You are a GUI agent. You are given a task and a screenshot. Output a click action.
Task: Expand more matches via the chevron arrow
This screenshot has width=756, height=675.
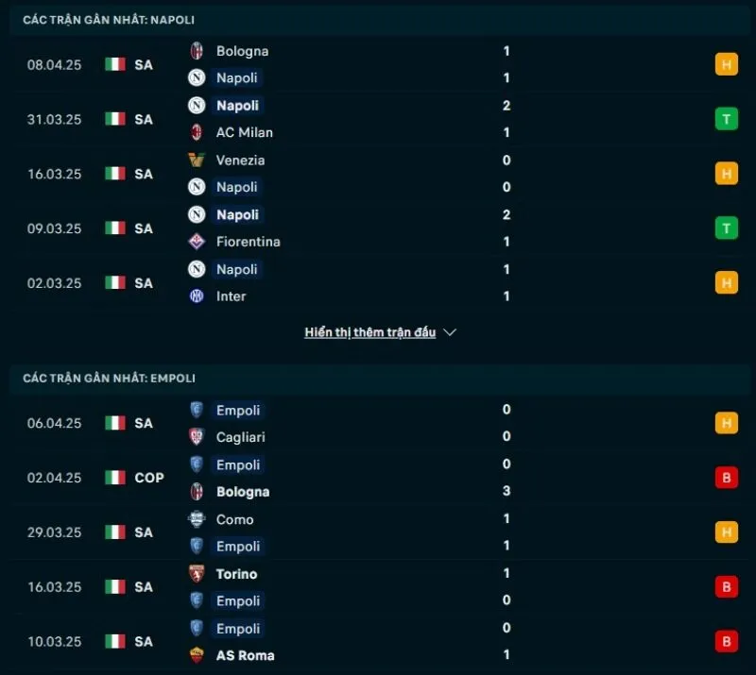(450, 332)
